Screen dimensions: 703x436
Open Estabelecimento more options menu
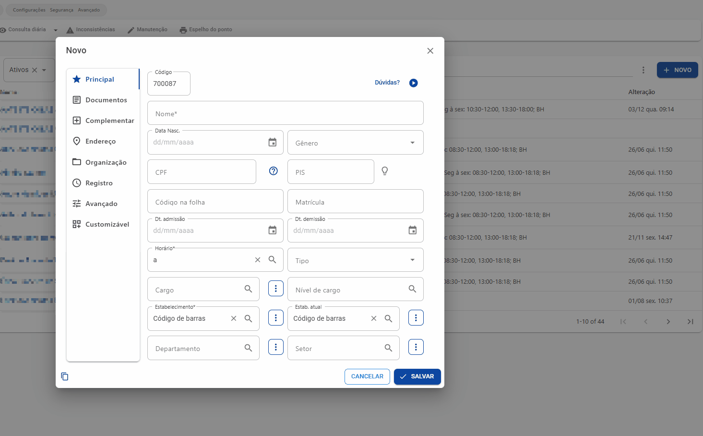276,318
